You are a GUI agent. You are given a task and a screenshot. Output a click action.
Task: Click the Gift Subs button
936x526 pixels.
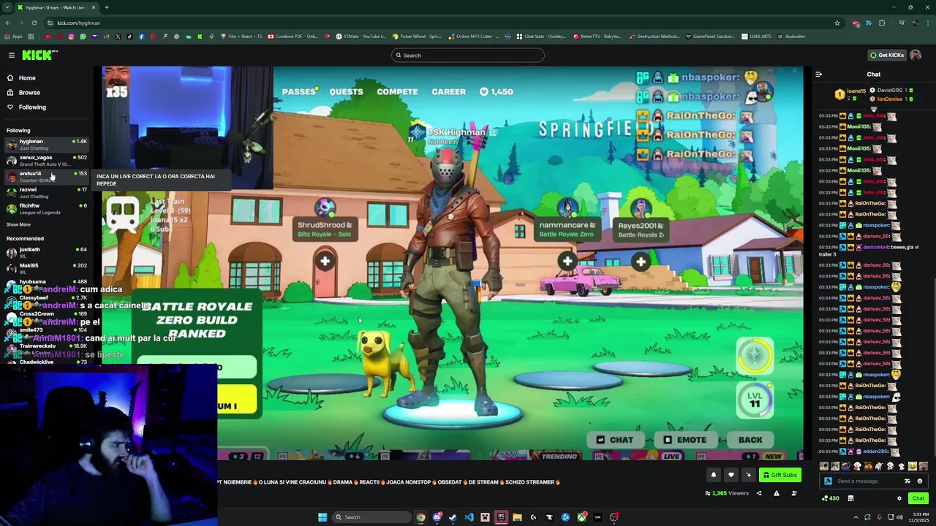(780, 475)
